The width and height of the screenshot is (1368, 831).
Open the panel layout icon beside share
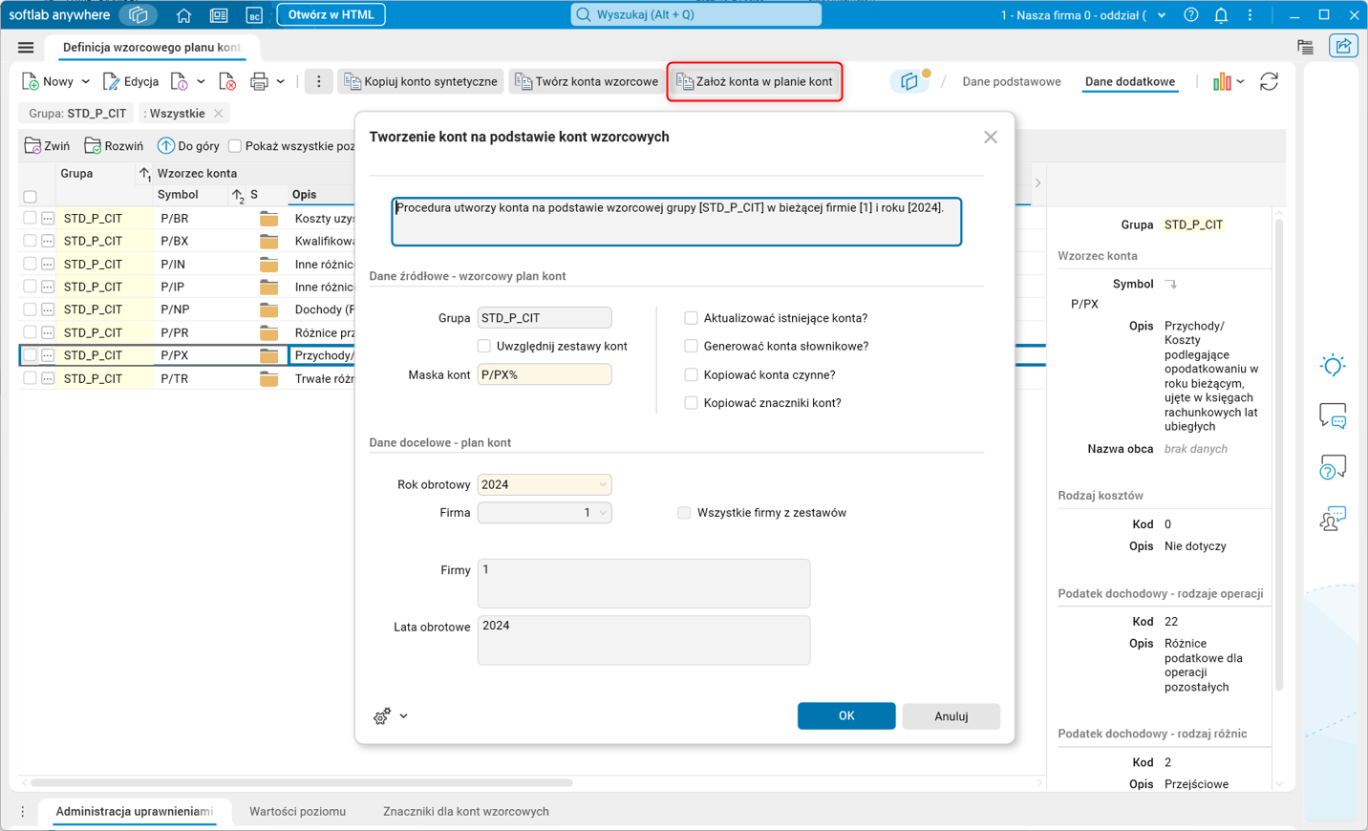(1306, 47)
